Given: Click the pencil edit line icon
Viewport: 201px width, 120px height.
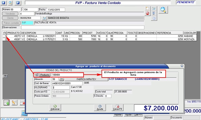Looking at the screenshot, I should 14,102.
